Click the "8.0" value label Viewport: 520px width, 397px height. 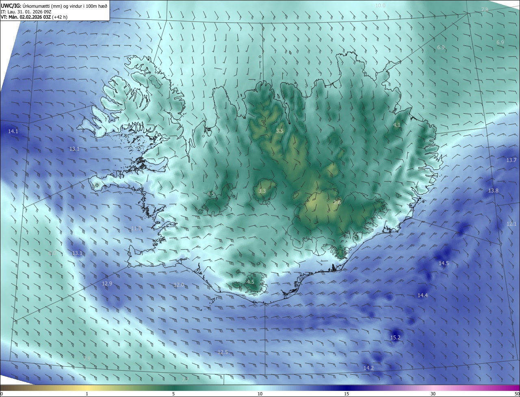tap(52, 253)
